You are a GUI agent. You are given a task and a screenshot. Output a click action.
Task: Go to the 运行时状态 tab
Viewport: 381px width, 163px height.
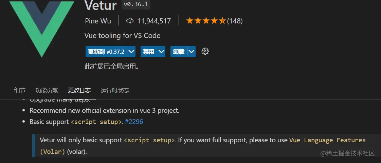pos(115,90)
